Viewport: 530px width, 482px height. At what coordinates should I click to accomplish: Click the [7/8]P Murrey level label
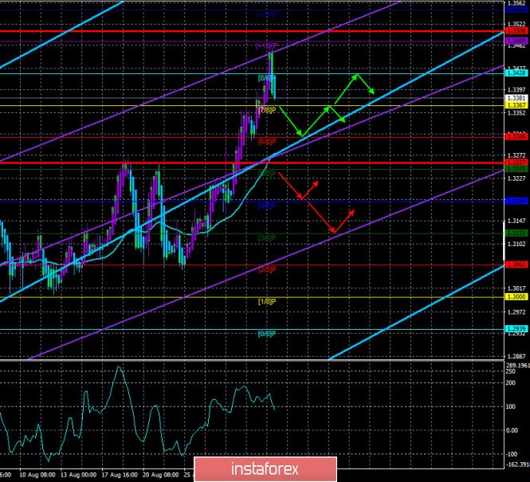[x=267, y=110]
